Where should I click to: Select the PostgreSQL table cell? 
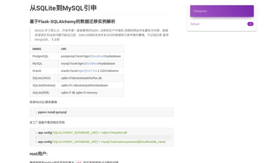44,56
